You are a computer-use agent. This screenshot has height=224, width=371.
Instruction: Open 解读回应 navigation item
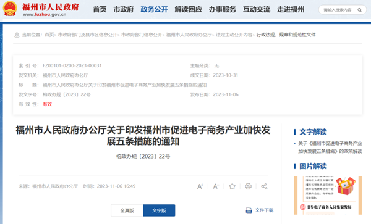click(189, 9)
